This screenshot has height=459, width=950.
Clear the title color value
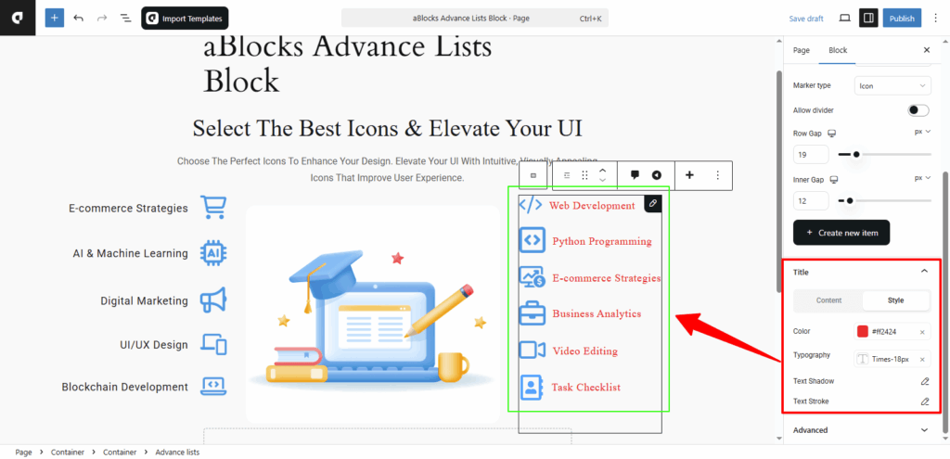click(922, 332)
